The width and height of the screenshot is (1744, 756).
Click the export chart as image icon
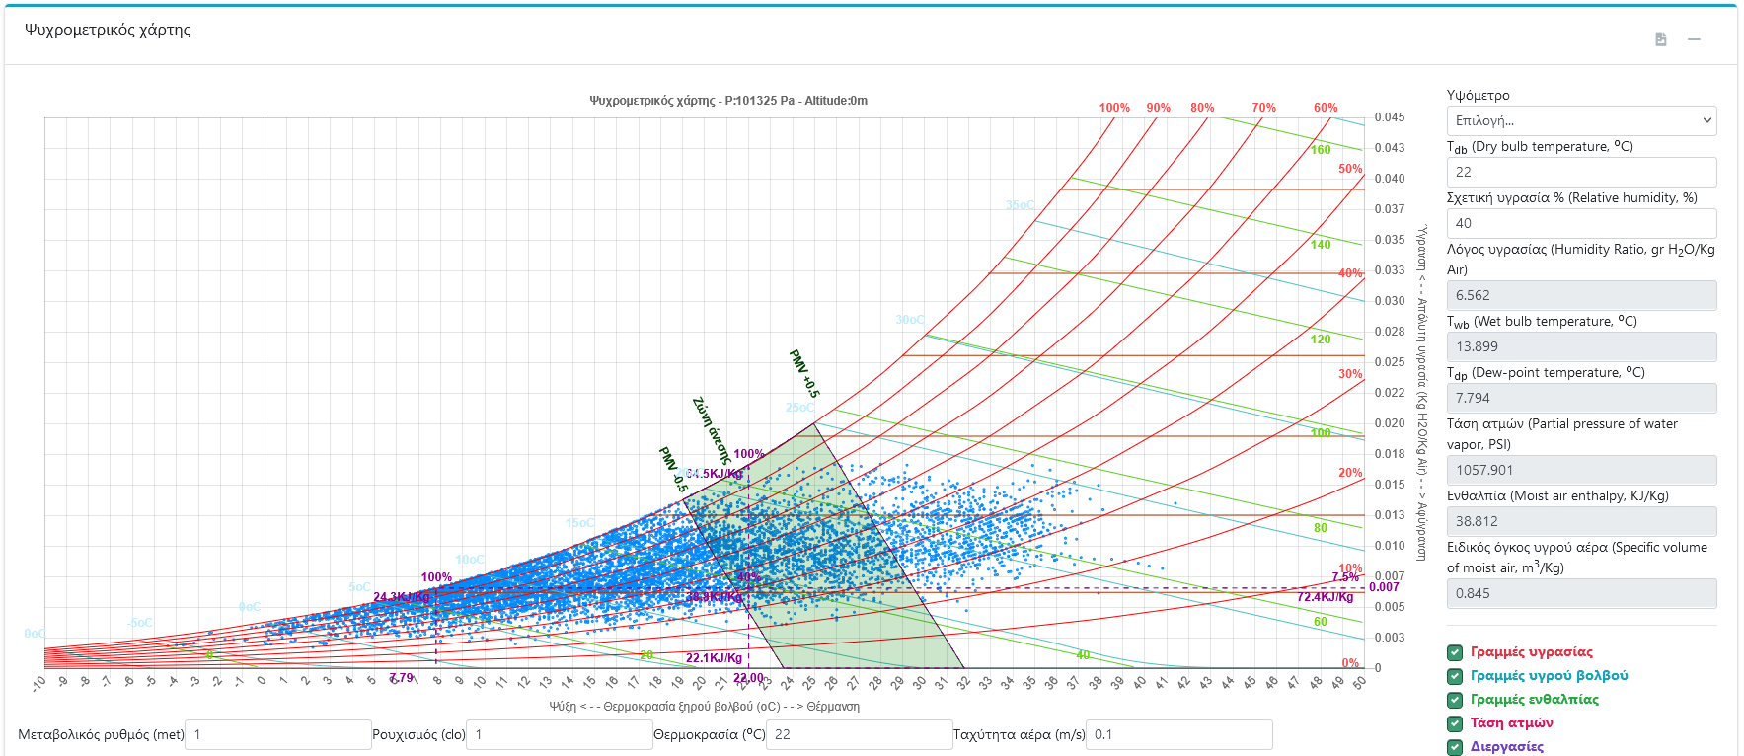click(x=1661, y=39)
